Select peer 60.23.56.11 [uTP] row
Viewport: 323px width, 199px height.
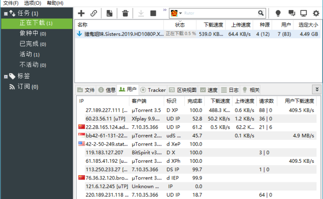pos(197,119)
